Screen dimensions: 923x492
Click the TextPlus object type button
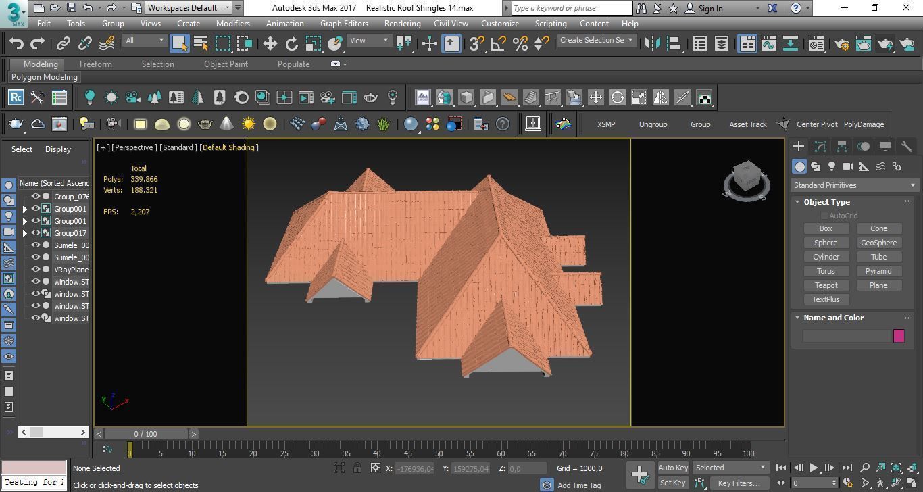pos(826,299)
